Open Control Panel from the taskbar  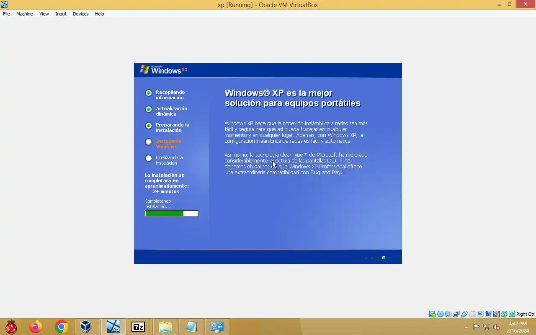click(217, 327)
